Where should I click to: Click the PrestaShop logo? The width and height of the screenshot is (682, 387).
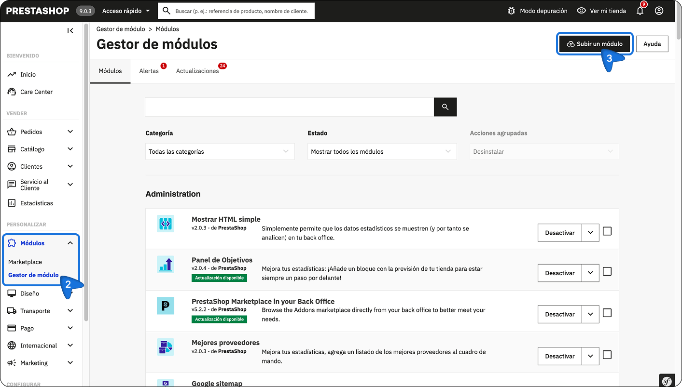pyautogui.click(x=38, y=11)
